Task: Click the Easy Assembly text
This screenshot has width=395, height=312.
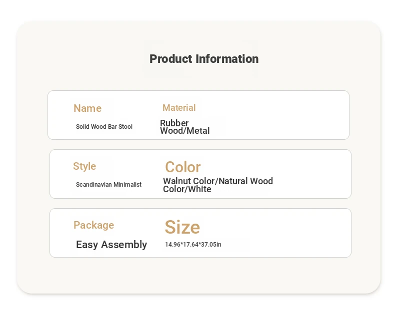Action: 111,245
